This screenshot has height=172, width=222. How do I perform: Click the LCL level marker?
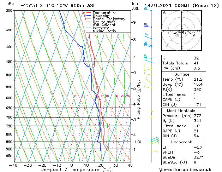139,142
